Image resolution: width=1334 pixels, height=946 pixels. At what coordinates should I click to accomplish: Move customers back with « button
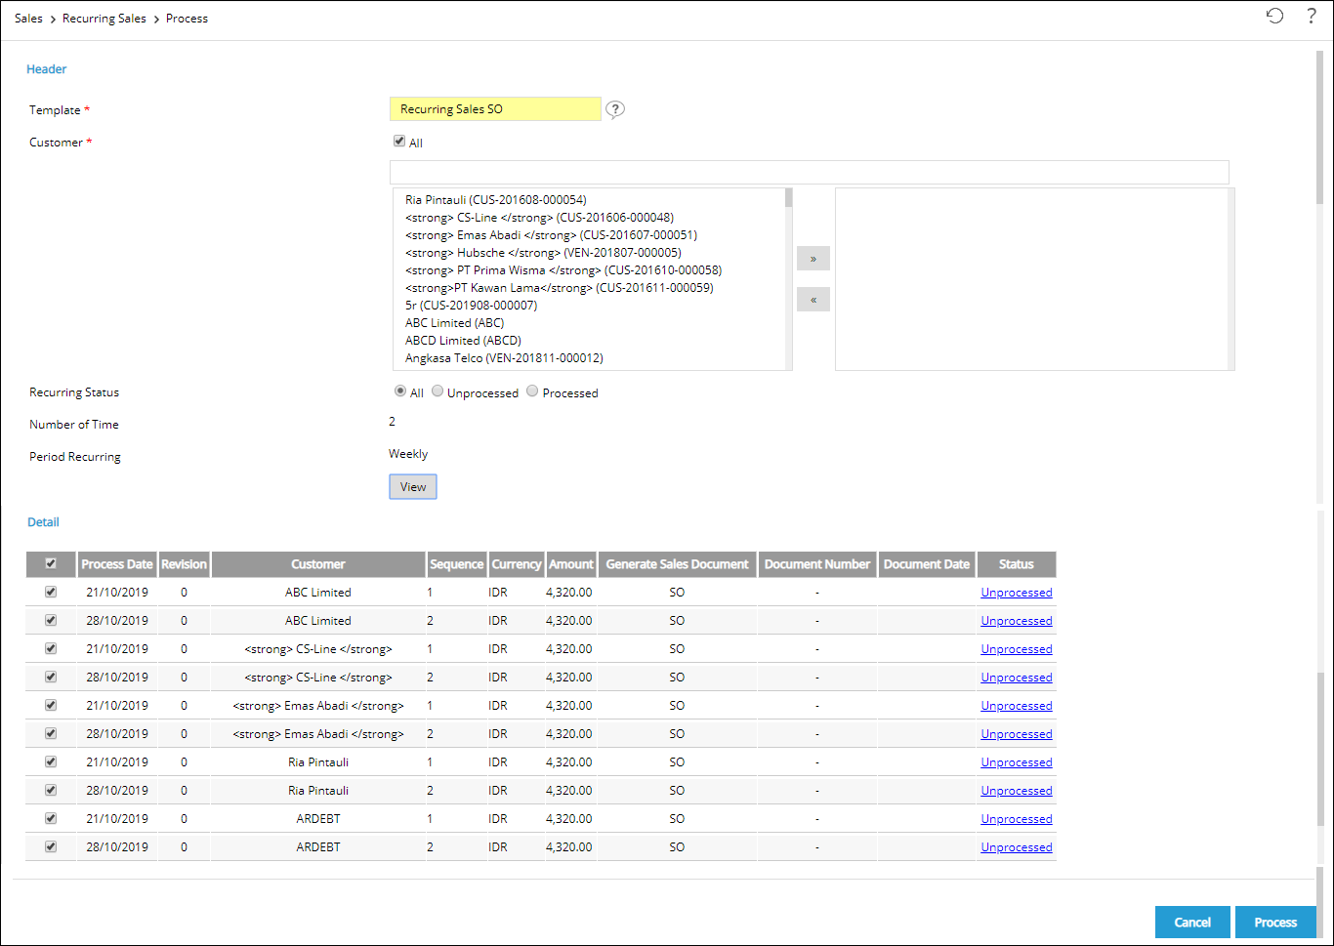[x=813, y=300]
